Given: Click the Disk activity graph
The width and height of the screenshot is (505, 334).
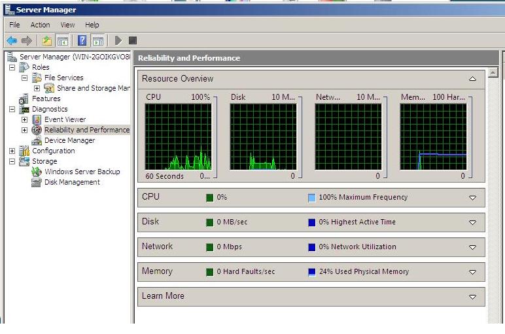Looking at the screenshot, I should coord(263,137).
